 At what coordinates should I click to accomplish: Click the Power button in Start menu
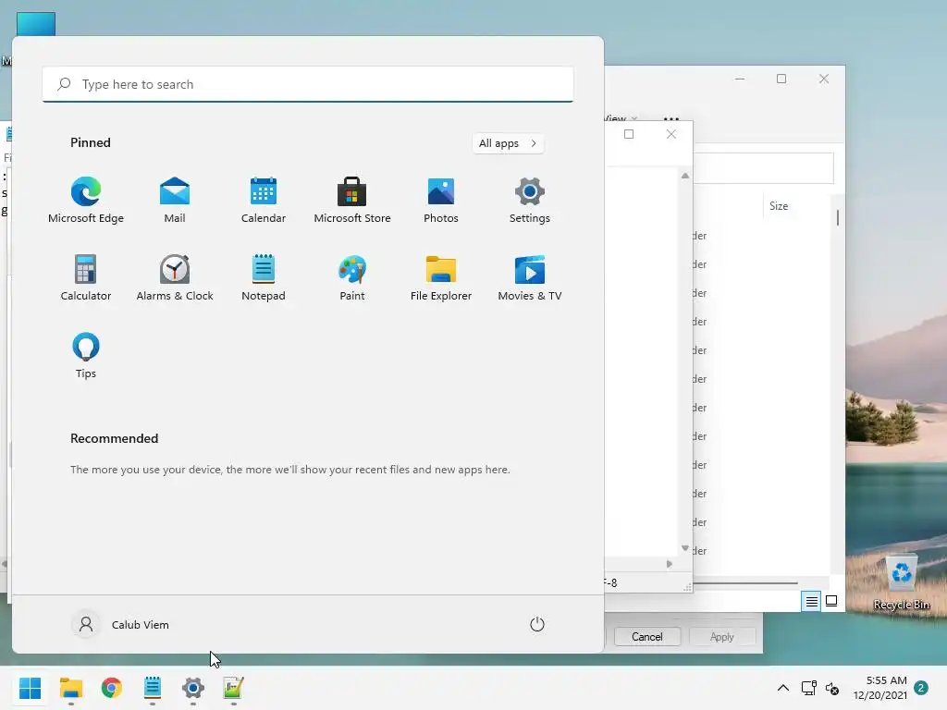(x=537, y=624)
